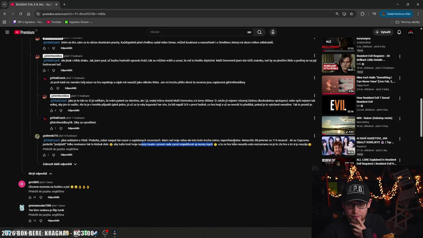Select the RESIDENT EVIL 9 JE FAIL tab
Viewport: 423px width, 238px height.
tap(34, 4)
